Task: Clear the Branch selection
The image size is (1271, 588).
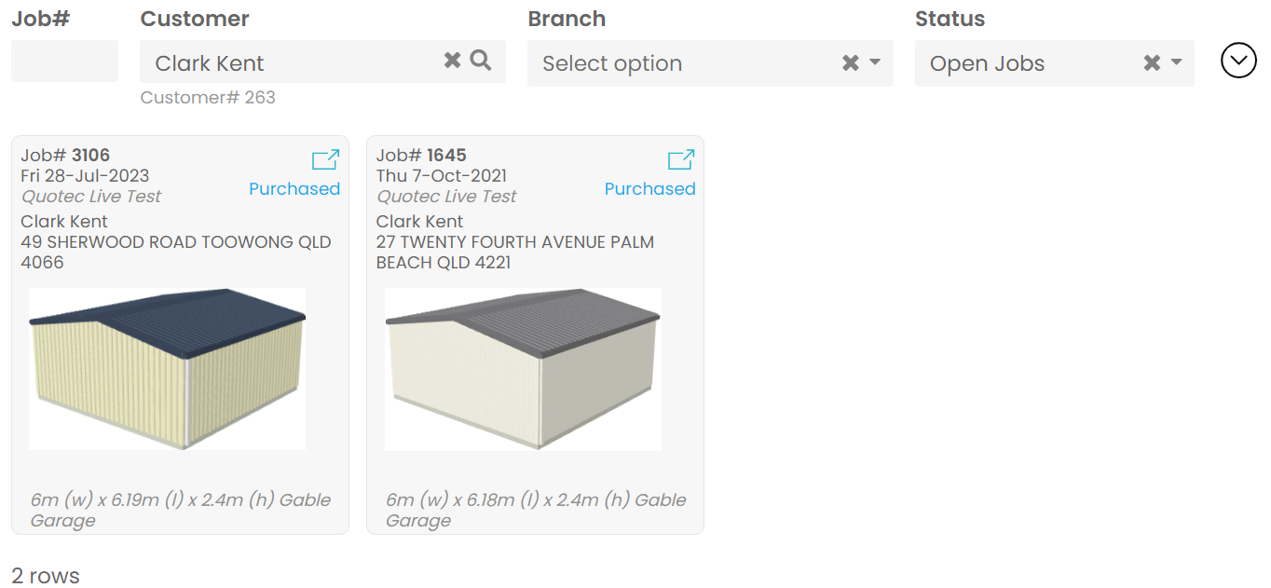Action: (x=850, y=63)
